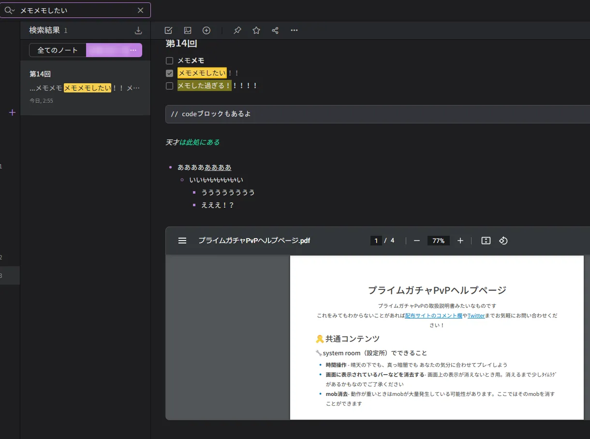
Task: Click the circled plus add icon
Action: click(x=206, y=30)
